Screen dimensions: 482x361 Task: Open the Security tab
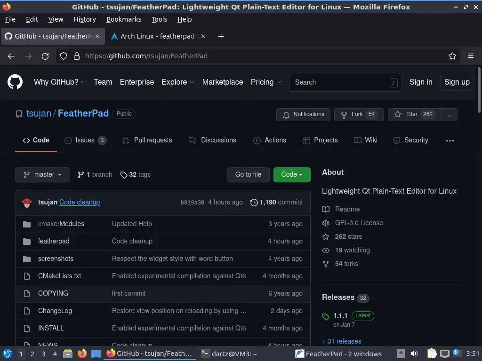(x=410, y=140)
